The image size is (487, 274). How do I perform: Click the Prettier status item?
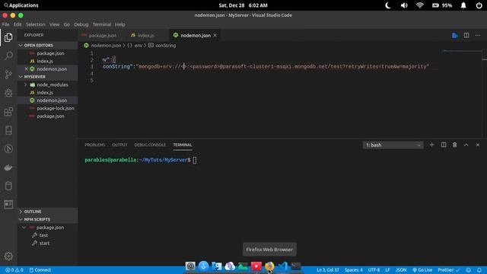449,270
